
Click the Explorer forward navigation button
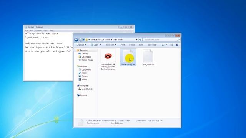click(x=80, y=40)
